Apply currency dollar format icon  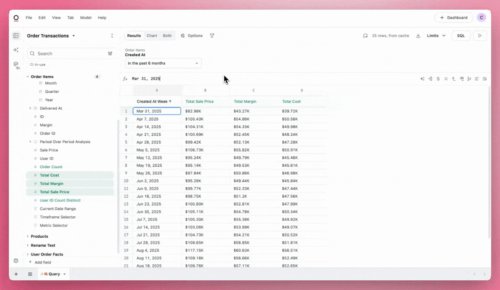(x=438, y=79)
